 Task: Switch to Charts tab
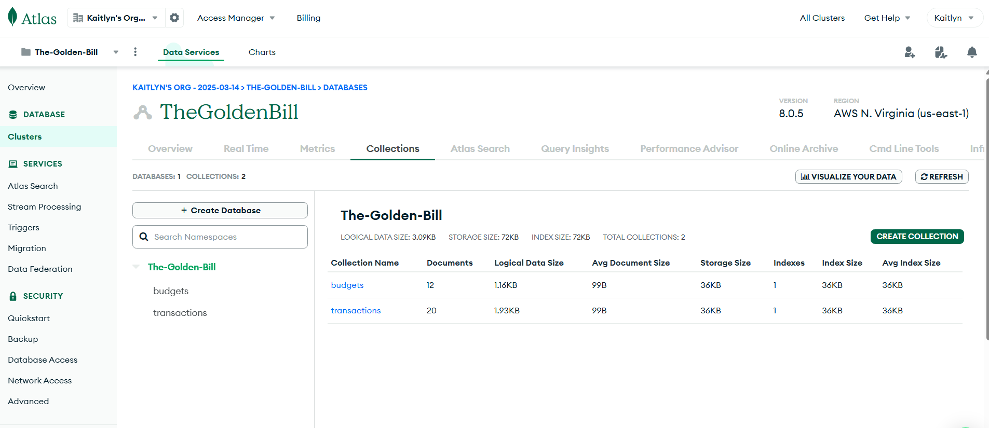pyautogui.click(x=262, y=52)
